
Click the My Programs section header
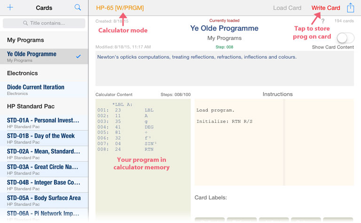[25, 40]
